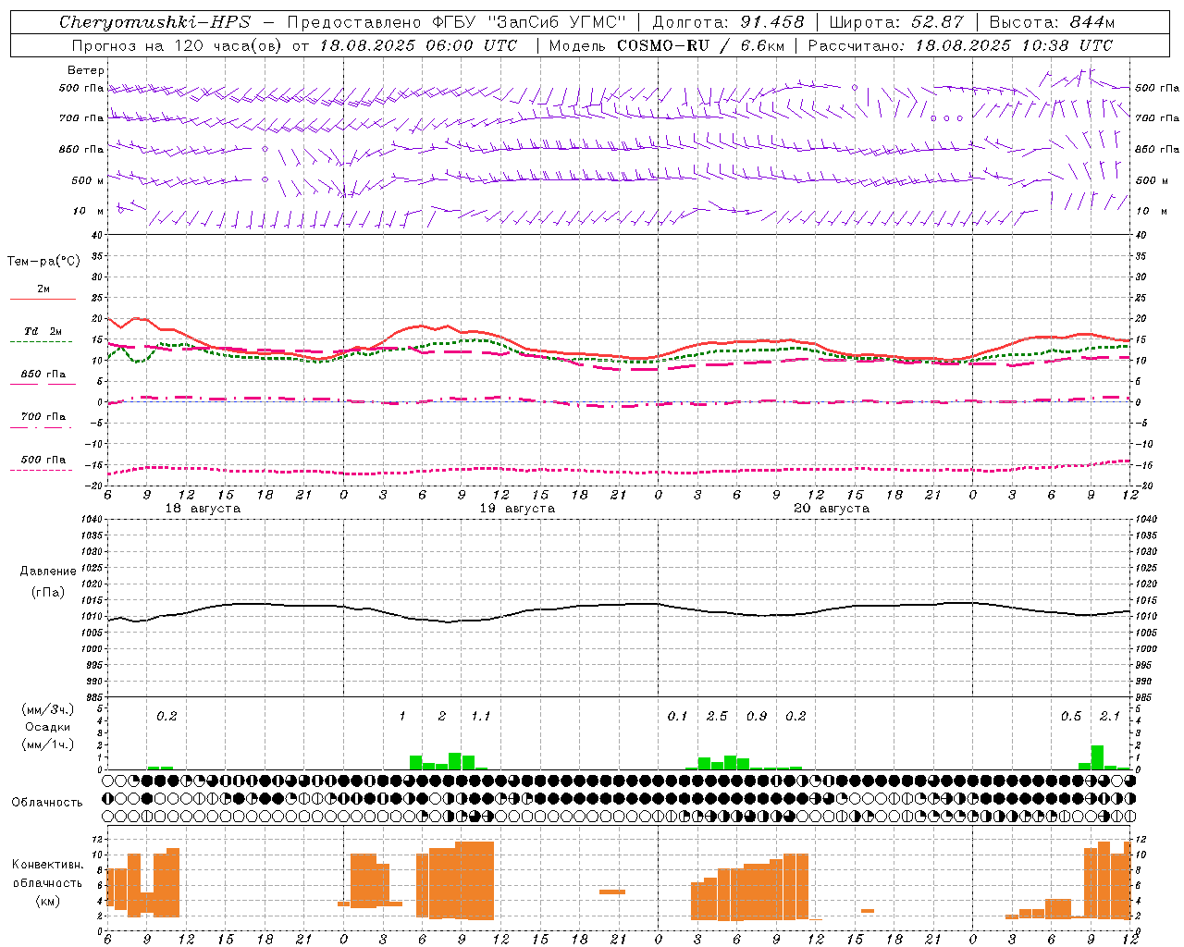Image resolution: width=1184 pixels, height=947 pixels.
Task: Select the Широта: 52.87 value
Action: click(x=896, y=22)
